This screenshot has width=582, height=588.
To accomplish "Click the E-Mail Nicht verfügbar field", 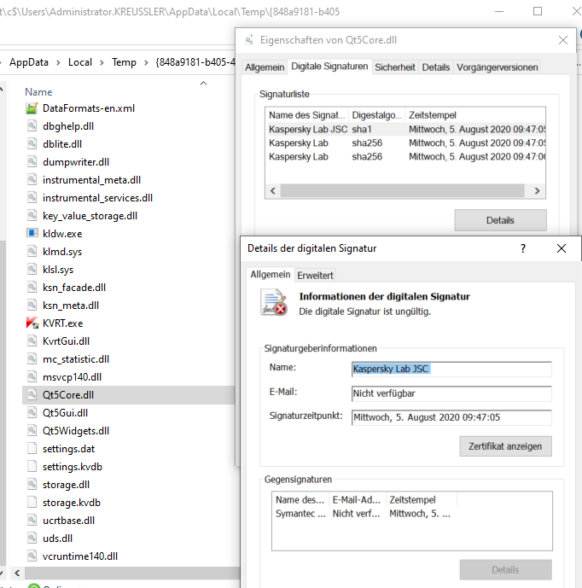I will click(451, 393).
